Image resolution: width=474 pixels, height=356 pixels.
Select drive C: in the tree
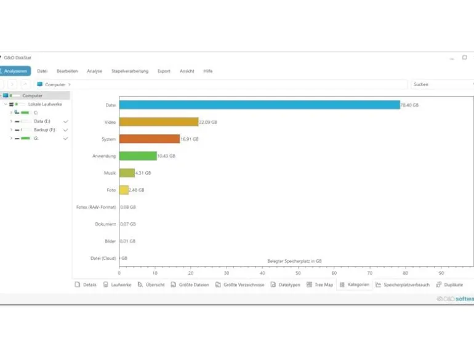coord(36,113)
